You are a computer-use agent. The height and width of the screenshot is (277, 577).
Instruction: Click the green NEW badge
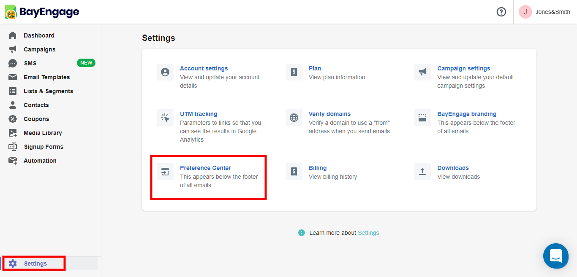coord(86,63)
